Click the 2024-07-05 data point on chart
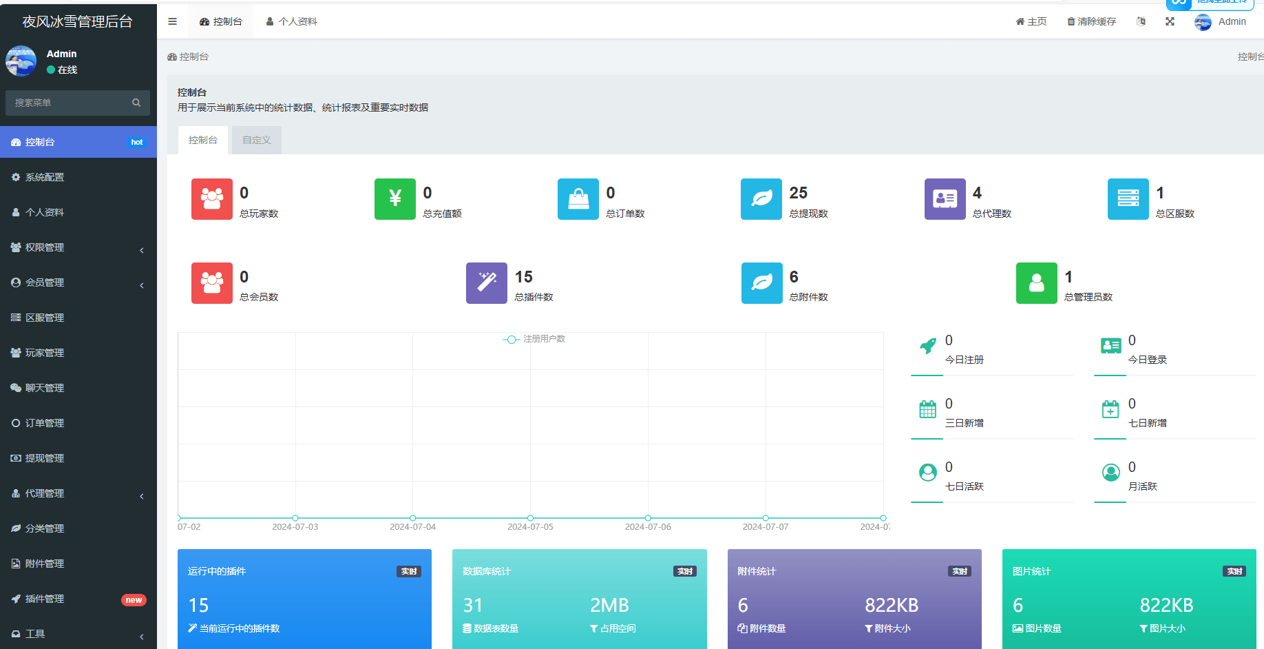The height and width of the screenshot is (649, 1264). click(x=530, y=517)
